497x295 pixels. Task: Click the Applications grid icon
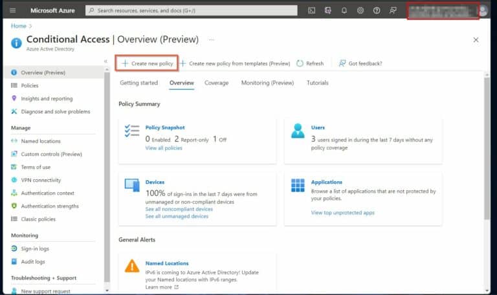(298, 186)
